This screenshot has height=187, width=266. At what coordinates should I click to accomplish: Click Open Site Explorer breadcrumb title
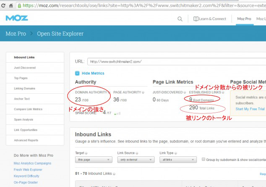(x=60, y=34)
